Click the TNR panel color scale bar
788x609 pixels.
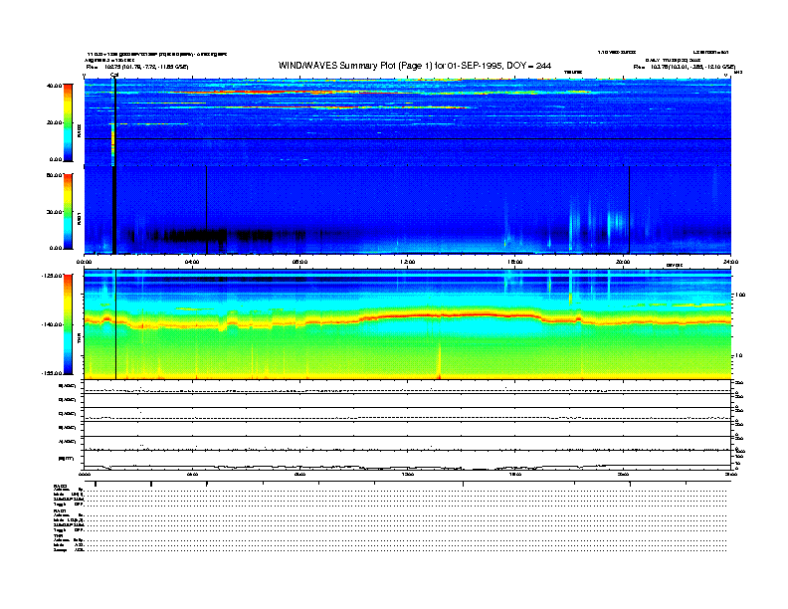[x=68, y=324]
